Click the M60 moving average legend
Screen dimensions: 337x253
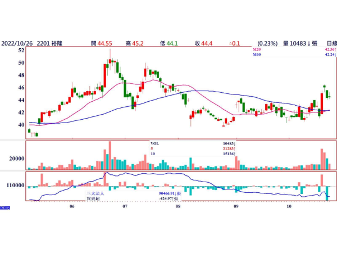pyautogui.click(x=257, y=55)
